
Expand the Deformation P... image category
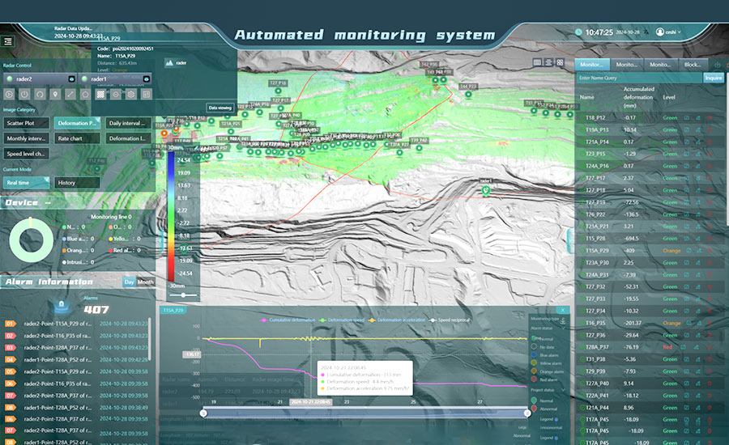point(77,123)
